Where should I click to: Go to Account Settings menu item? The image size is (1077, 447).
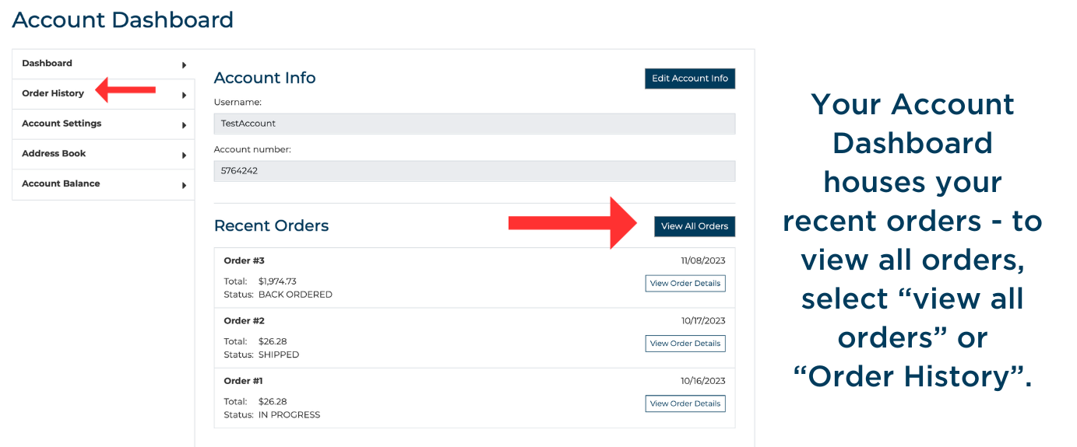tap(62, 124)
